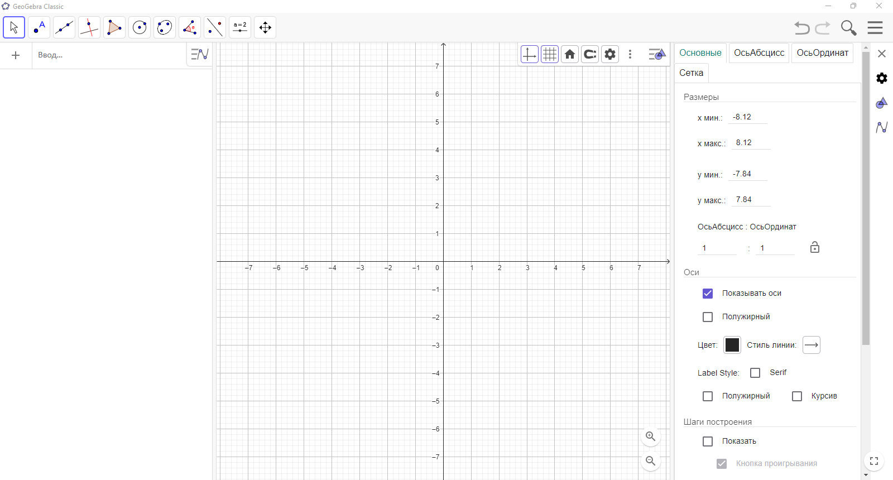The height and width of the screenshot is (480, 893).
Task: Enable the Курсив checkbox
Action: pos(797,396)
